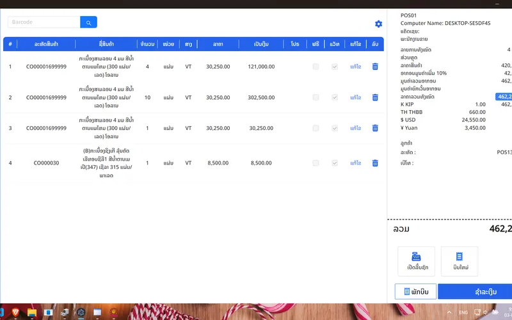
Task: Delete the CO000030 item via trash icon
Action: coord(375,163)
